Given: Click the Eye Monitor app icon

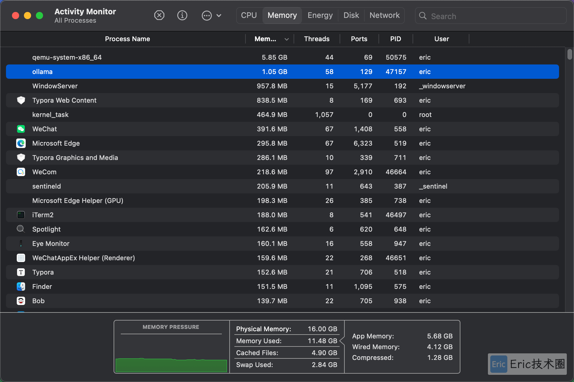Looking at the screenshot, I should [21, 244].
